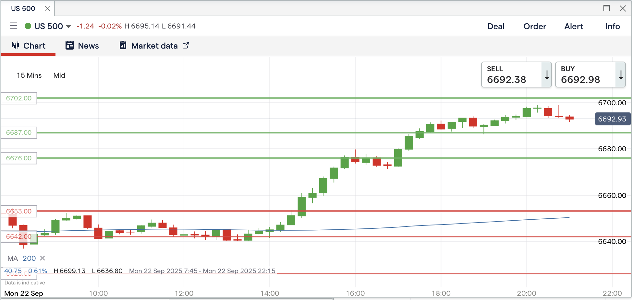
Task: Expand the US 500 market dropdown
Action: (x=68, y=26)
